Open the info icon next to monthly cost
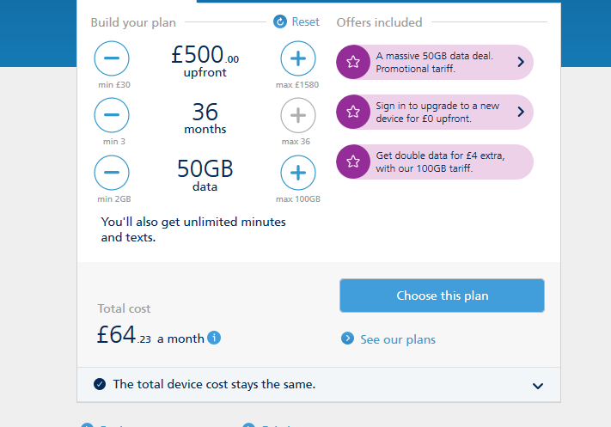 pyautogui.click(x=214, y=338)
